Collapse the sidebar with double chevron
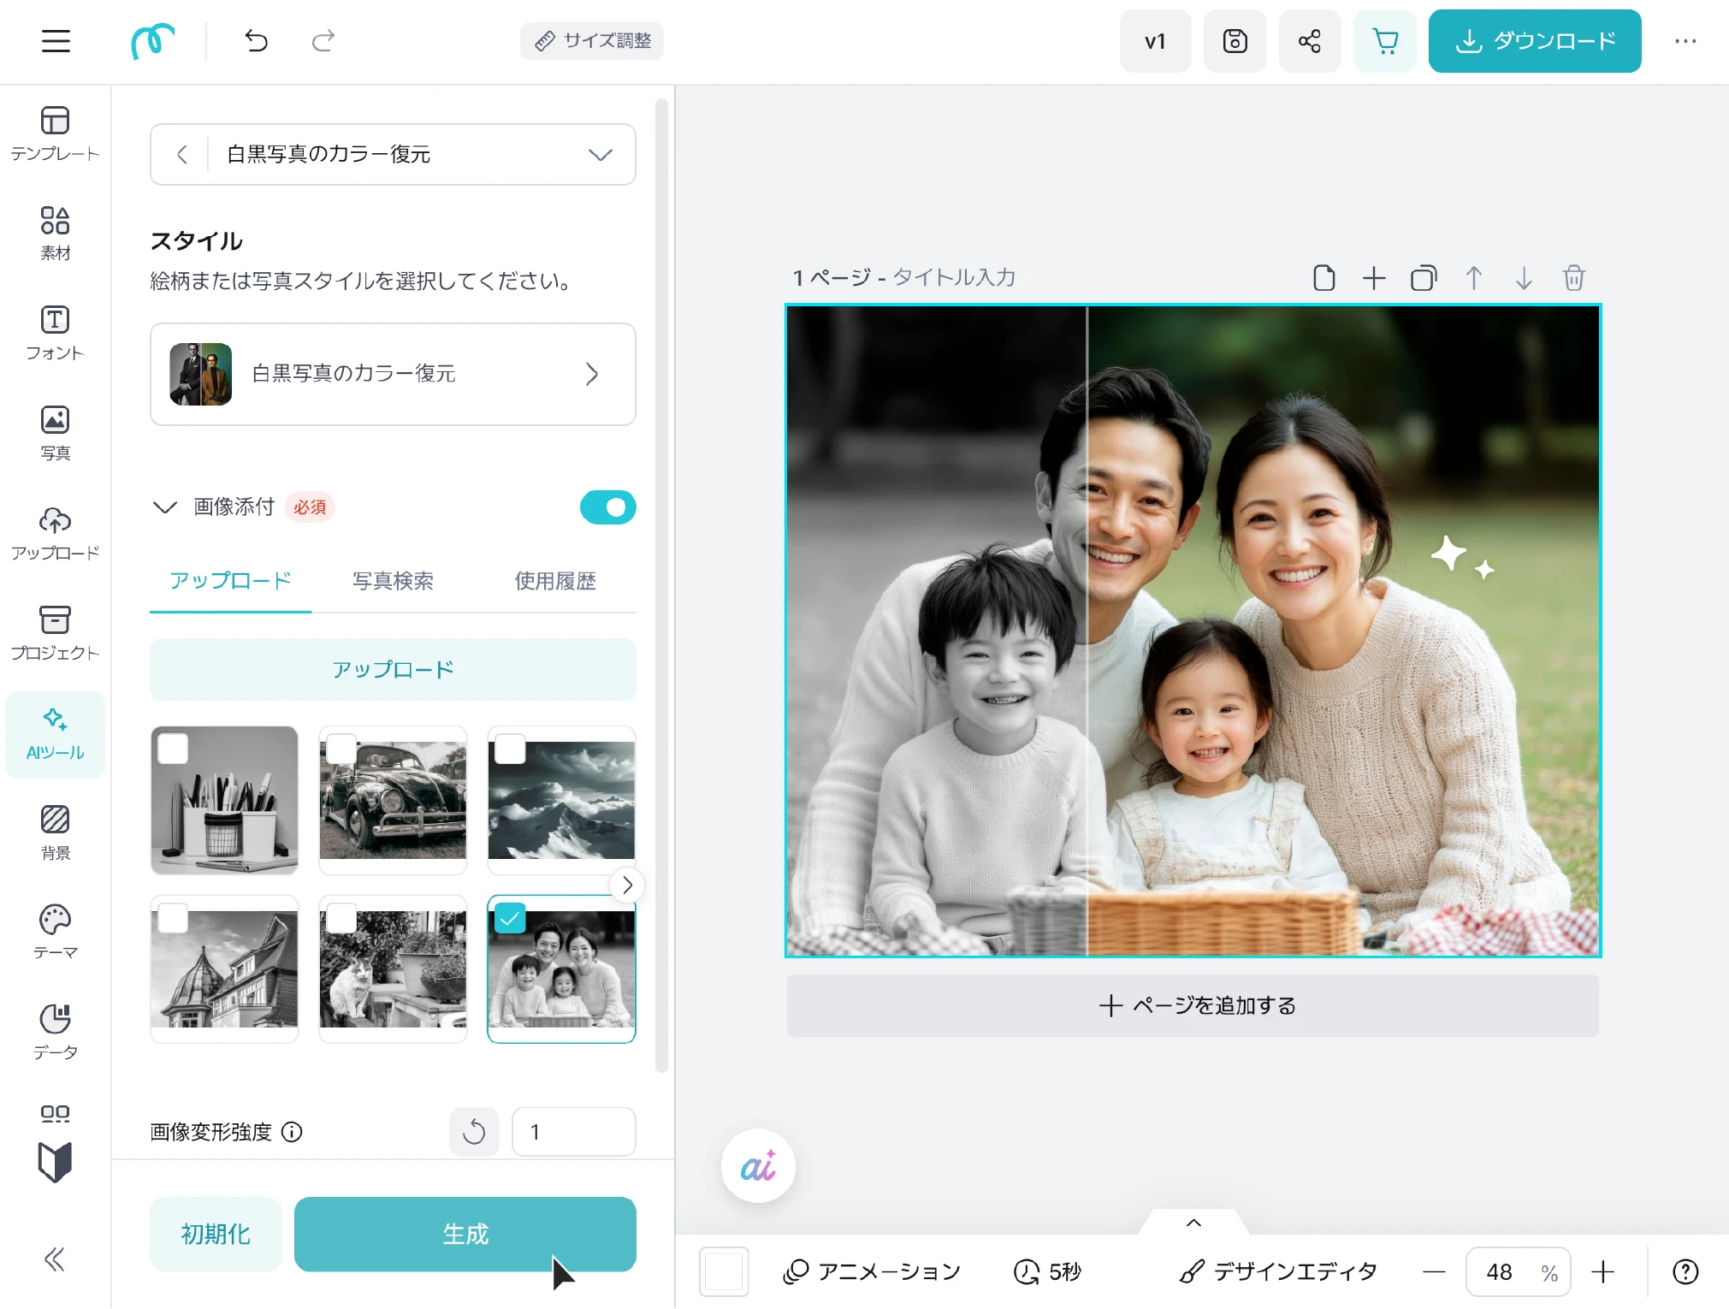The width and height of the screenshot is (1729, 1309). click(x=55, y=1259)
